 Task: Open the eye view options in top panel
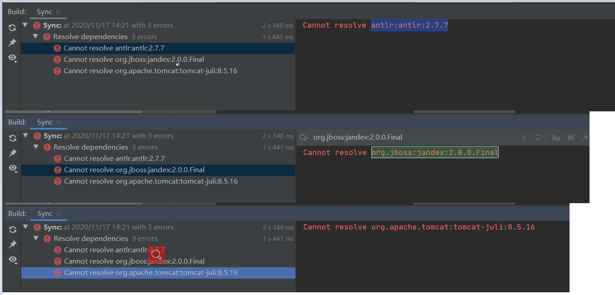pos(12,58)
